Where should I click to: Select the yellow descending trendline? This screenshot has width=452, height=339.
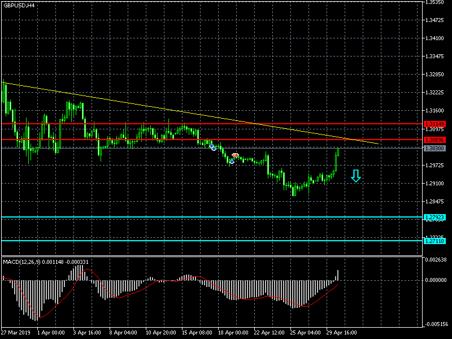169,110
